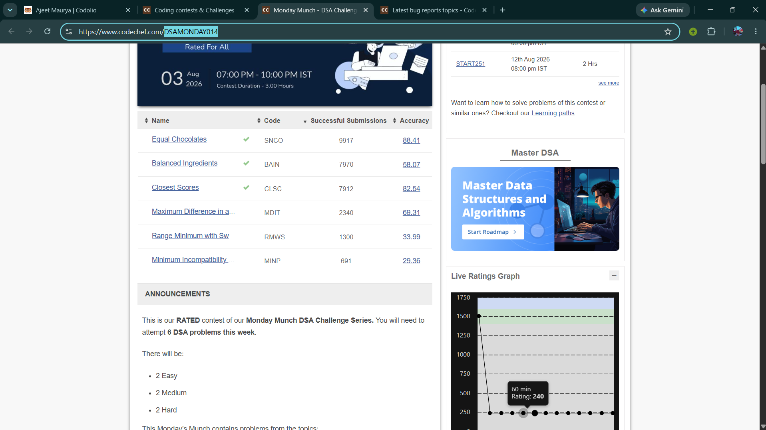766x430 pixels.
Task: Restore down the Chrome window
Action: click(732, 10)
